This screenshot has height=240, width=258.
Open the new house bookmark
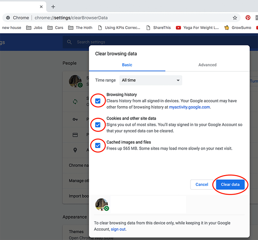[12, 28]
